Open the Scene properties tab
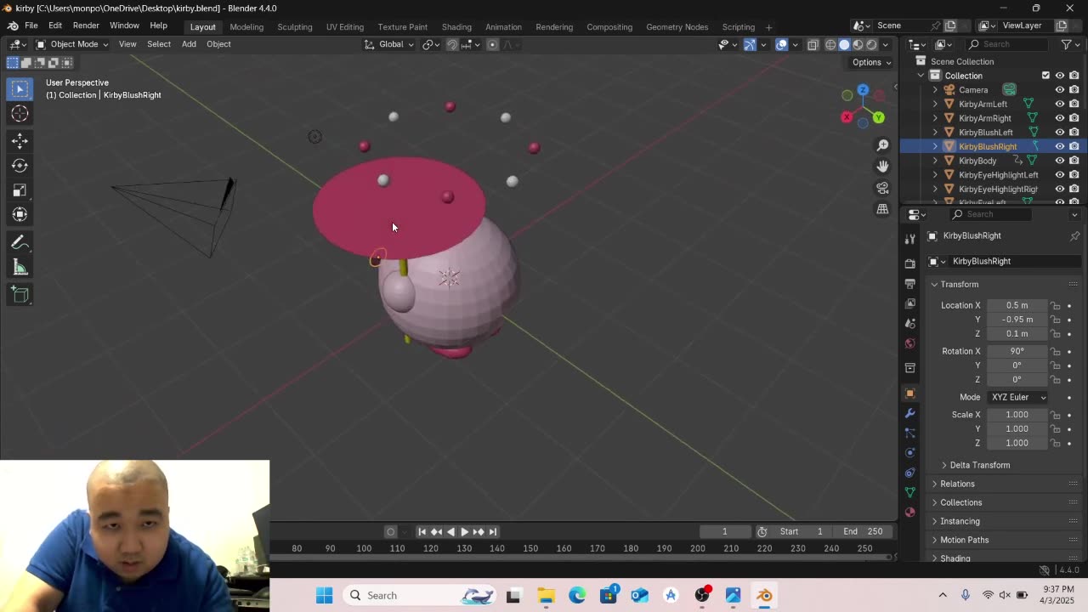 [910, 324]
